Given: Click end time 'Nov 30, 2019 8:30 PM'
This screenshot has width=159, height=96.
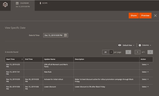Looking at the screenshot, I should click(32, 80).
